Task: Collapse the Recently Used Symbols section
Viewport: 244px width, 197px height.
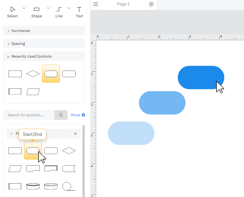Action: 44,56
